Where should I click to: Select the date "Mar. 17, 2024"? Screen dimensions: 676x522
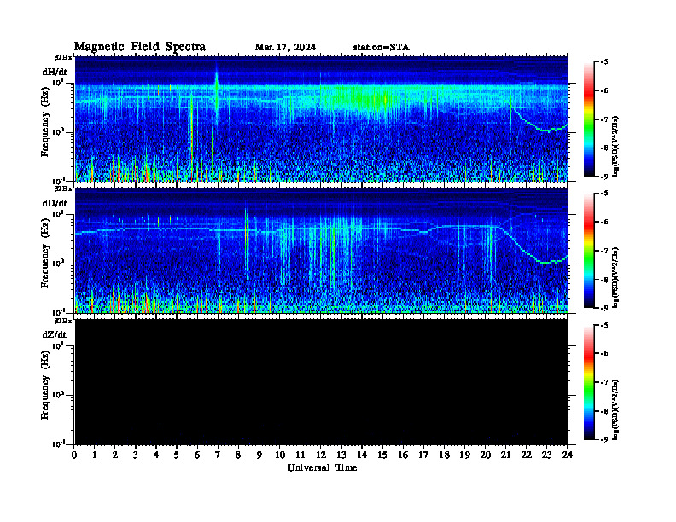pos(285,48)
